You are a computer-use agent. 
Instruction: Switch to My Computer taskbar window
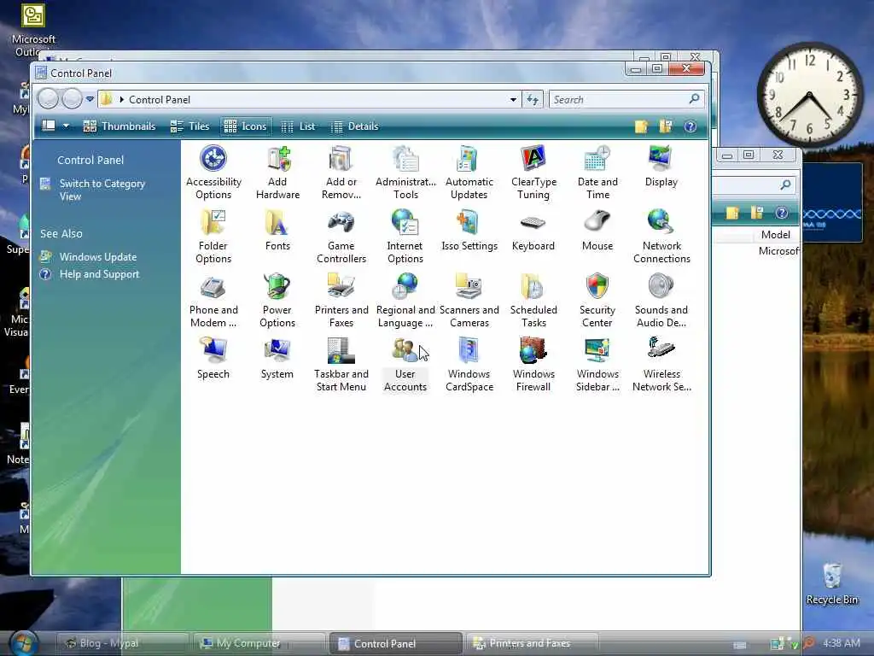259,643
